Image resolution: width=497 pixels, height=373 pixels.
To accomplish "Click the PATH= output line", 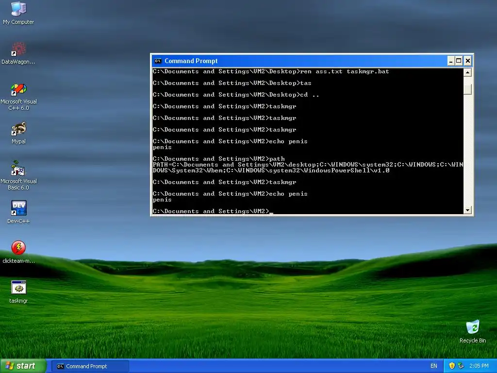I will tap(308, 164).
